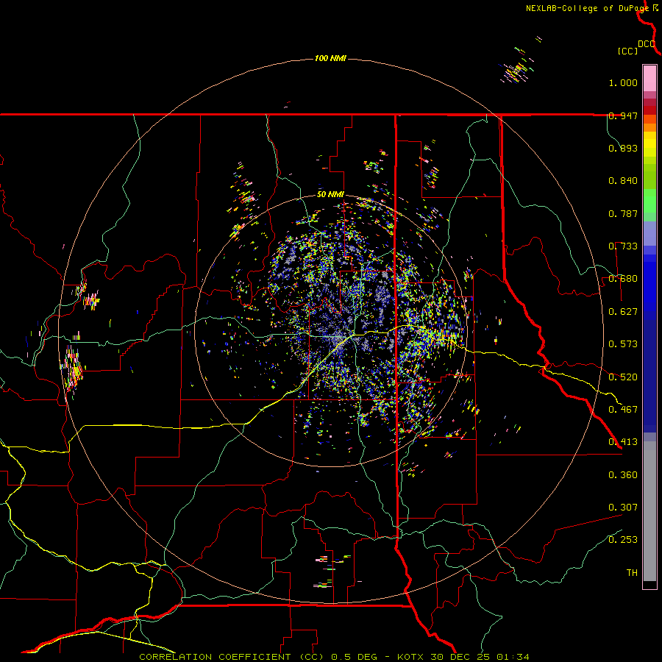Click the NEXLAB-College of DuPage header text

pos(587,8)
